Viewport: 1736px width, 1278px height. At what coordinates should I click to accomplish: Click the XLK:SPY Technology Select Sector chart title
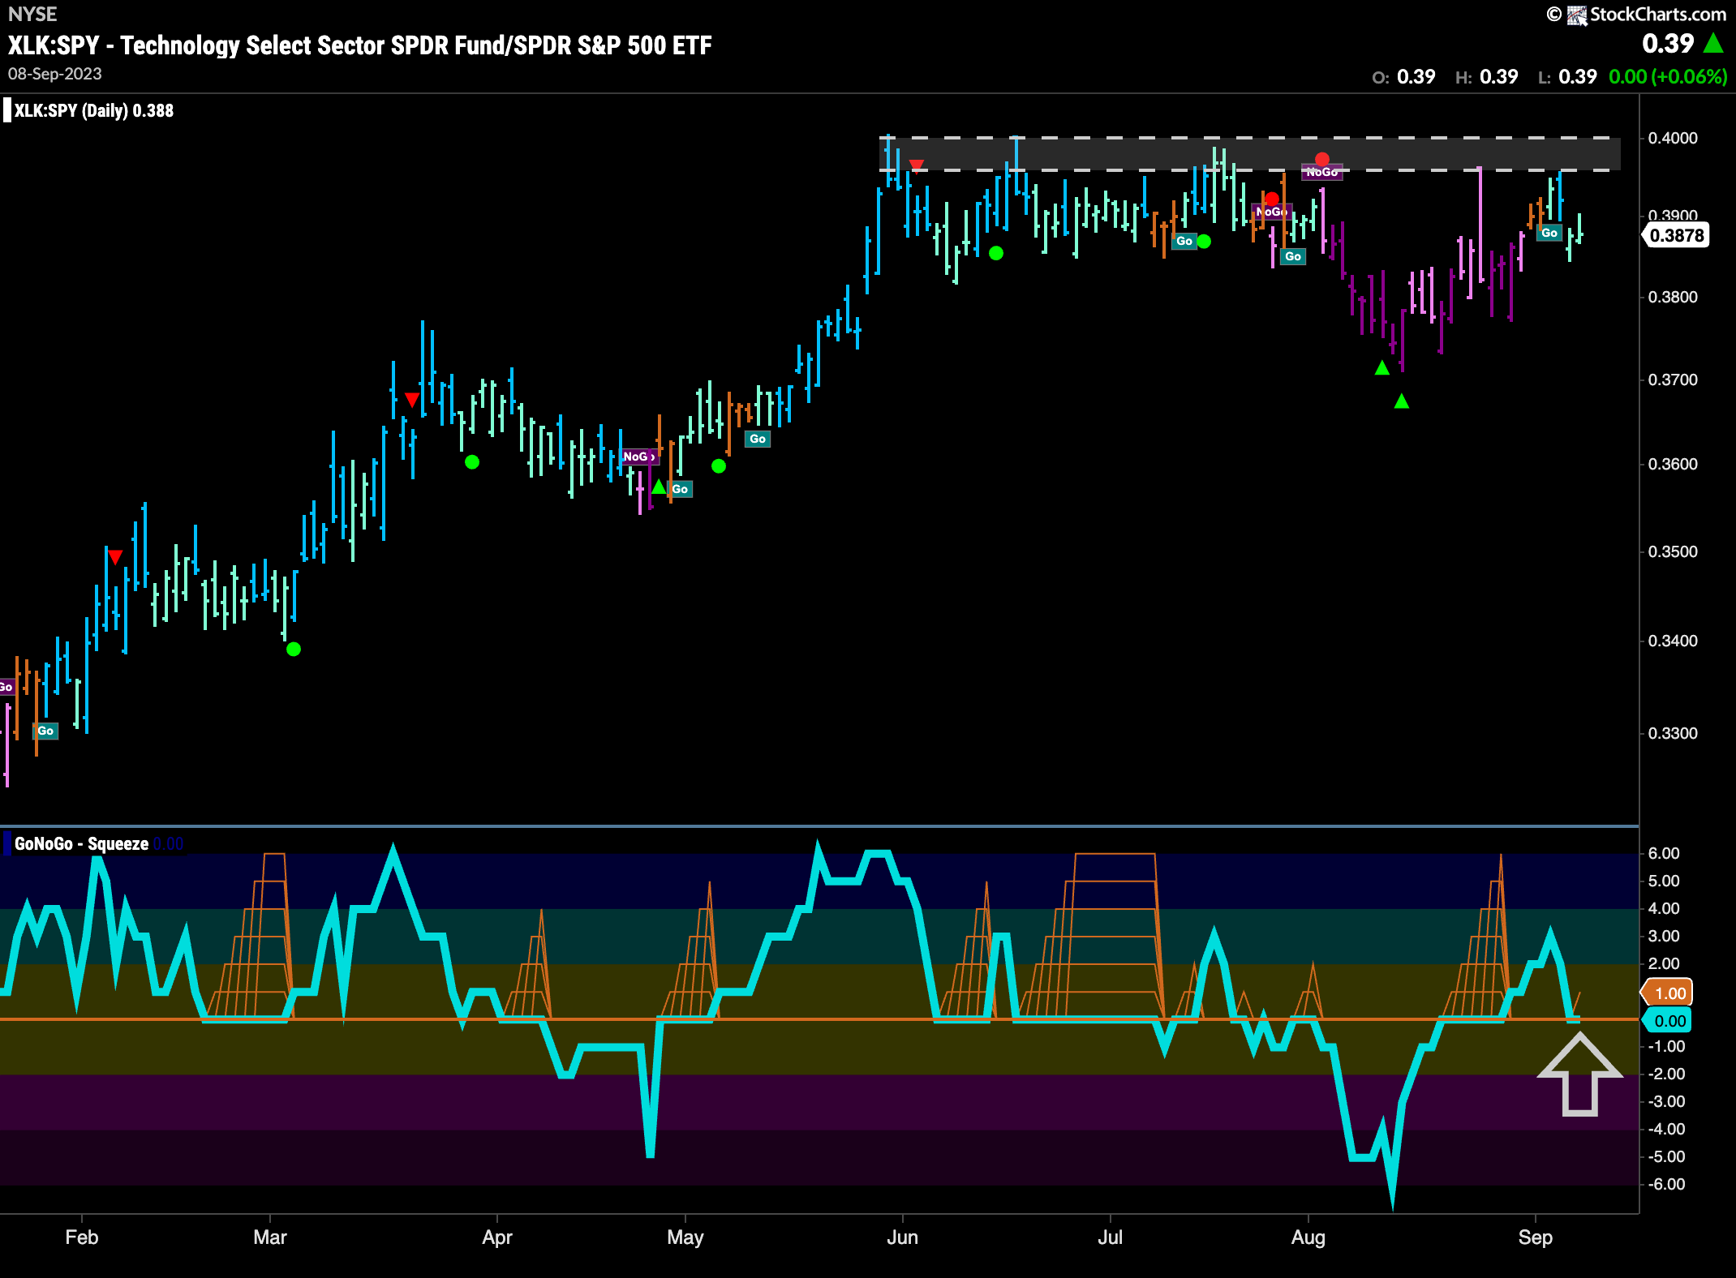coord(359,45)
